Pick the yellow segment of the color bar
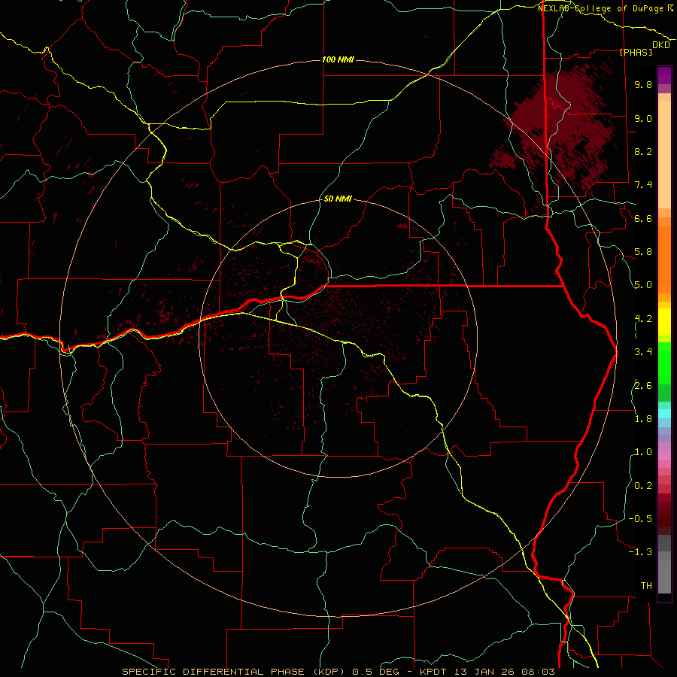Viewport: 677px width, 677px height. [x=664, y=322]
